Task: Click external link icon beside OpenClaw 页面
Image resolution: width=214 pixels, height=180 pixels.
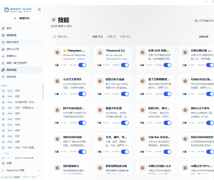Action: (x=39, y=170)
